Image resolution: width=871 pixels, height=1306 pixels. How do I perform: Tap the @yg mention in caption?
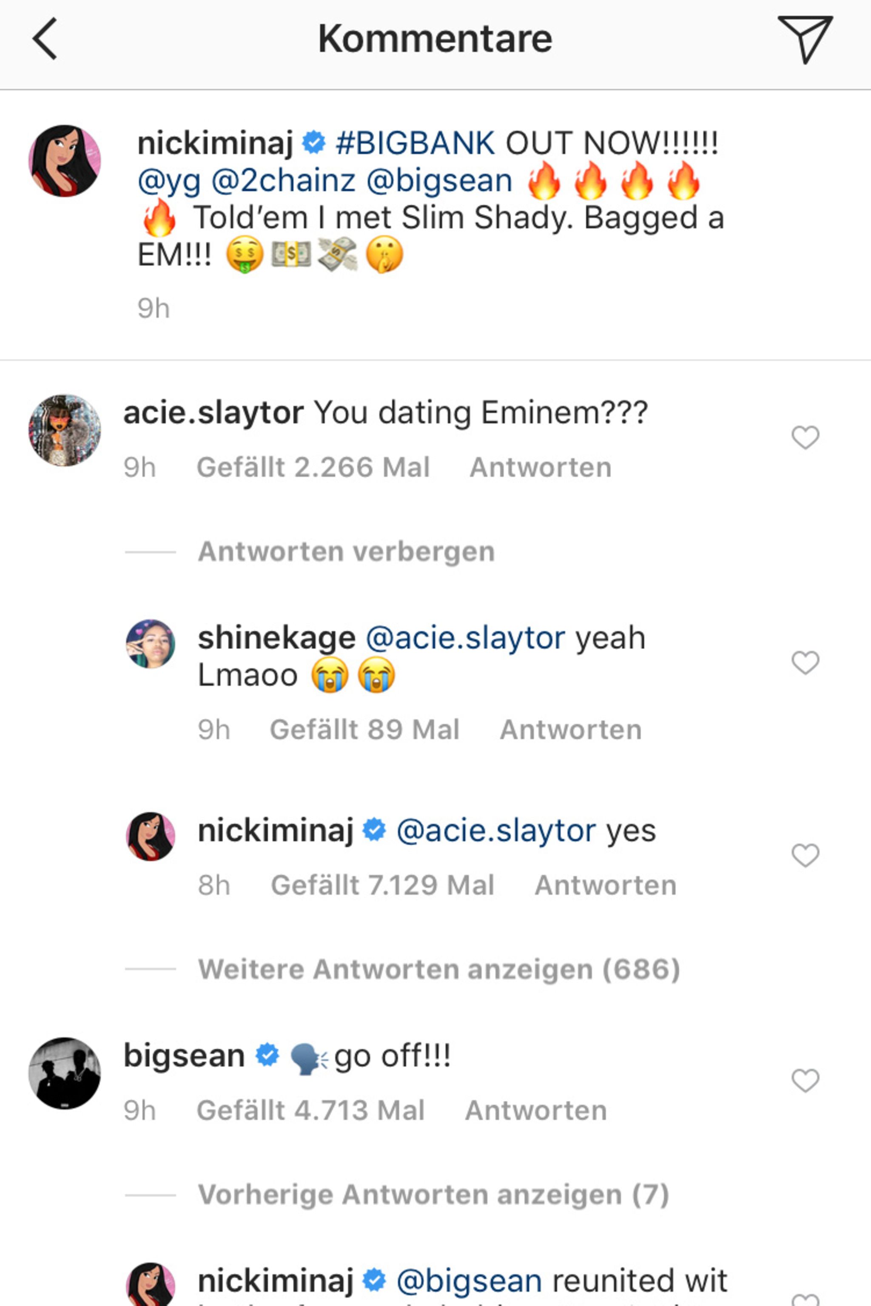pyautogui.click(x=169, y=181)
